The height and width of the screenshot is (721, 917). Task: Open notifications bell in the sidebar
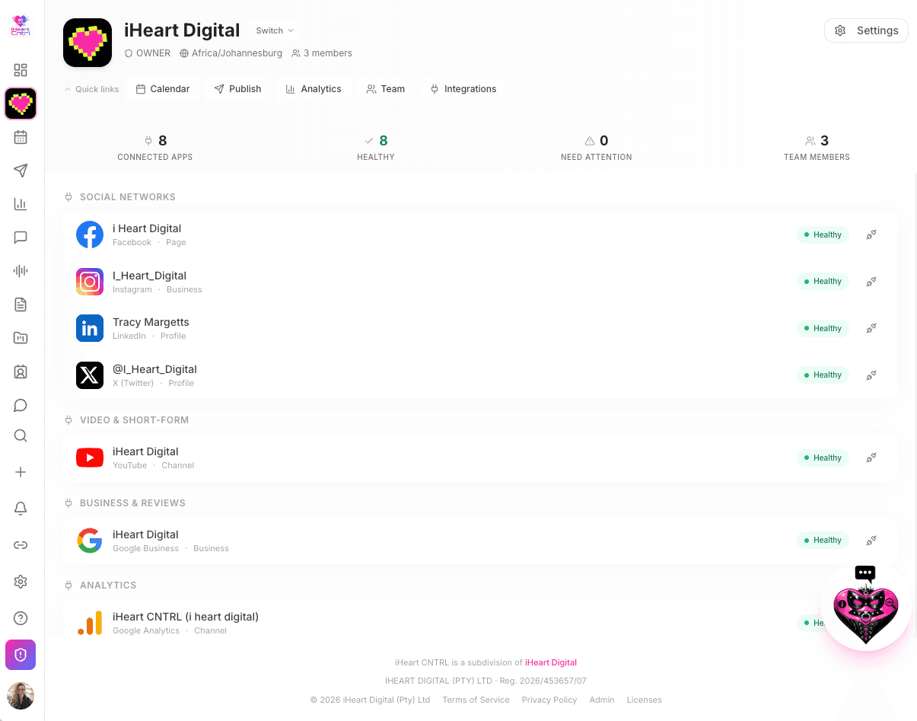[21, 509]
